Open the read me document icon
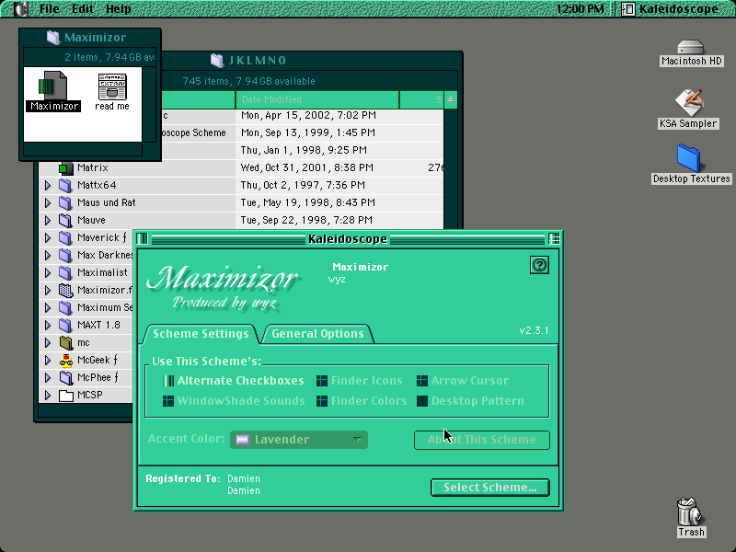 coord(112,86)
